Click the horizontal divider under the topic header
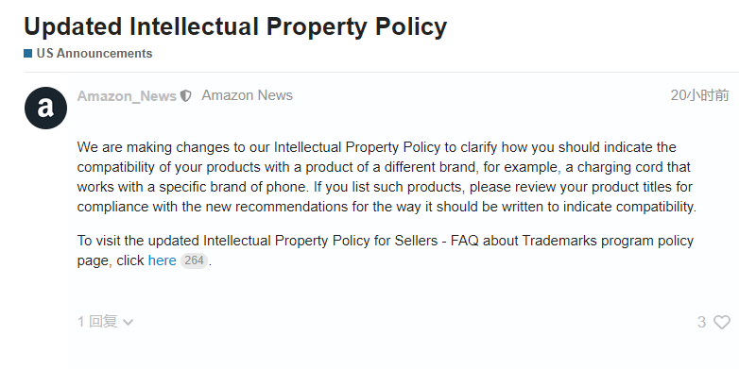The height and width of the screenshot is (369, 739). click(381, 72)
